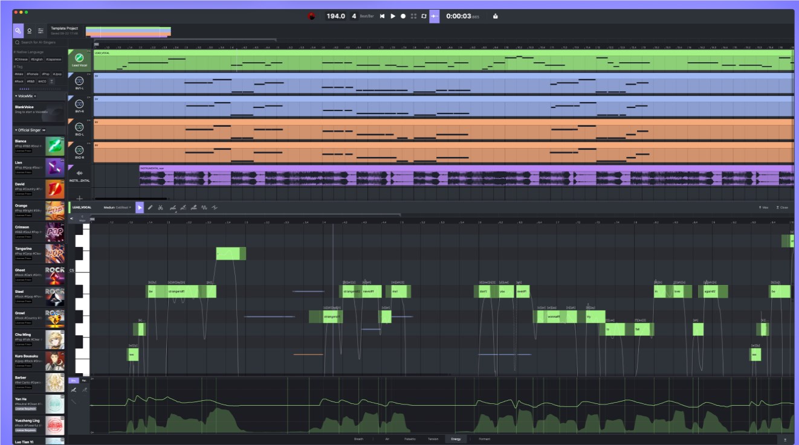Toggle loop playback
Image resolution: width=799 pixels, height=445 pixels.
tap(424, 16)
